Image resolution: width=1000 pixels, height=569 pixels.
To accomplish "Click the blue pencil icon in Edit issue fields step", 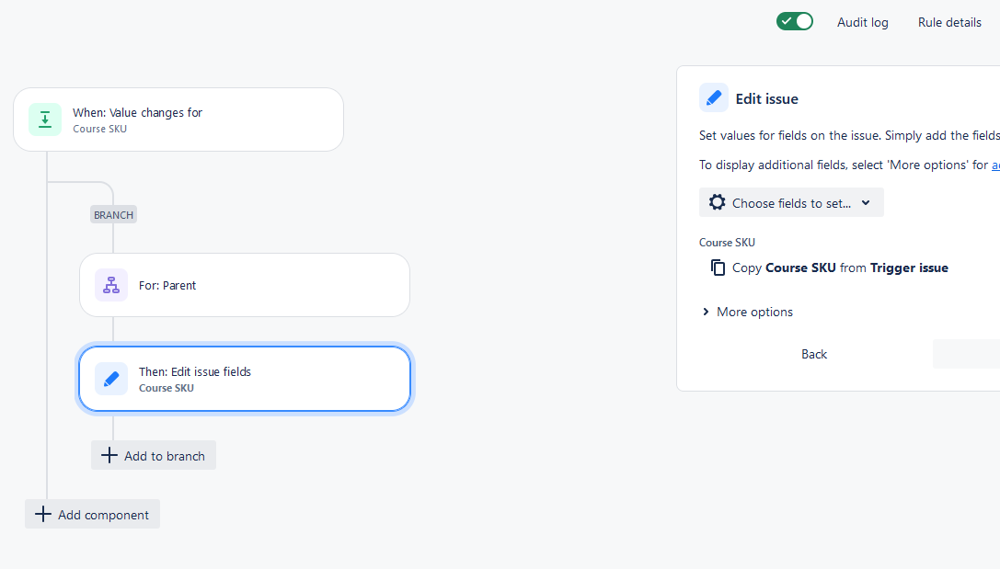I will [111, 379].
